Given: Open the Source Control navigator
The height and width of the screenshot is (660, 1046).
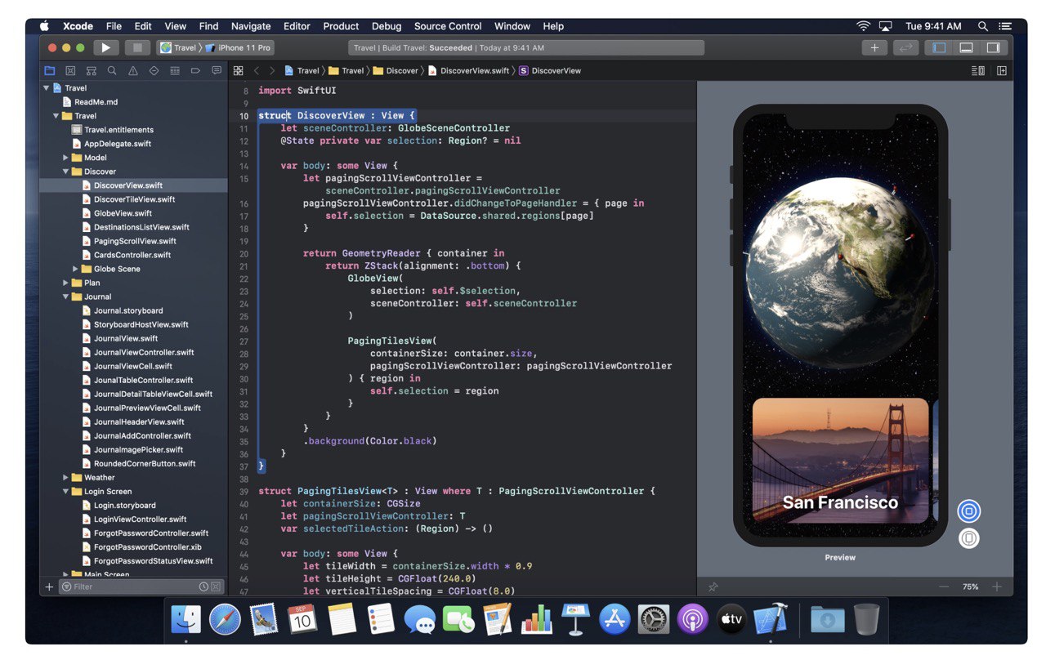Looking at the screenshot, I should [x=70, y=71].
